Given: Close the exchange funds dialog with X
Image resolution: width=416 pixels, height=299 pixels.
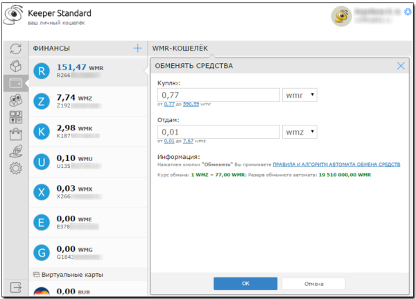Looking at the screenshot, I should 401,66.
